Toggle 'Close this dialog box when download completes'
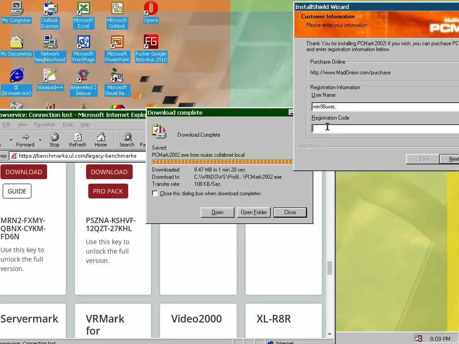Viewport: 459px width, 344px height. tap(155, 193)
